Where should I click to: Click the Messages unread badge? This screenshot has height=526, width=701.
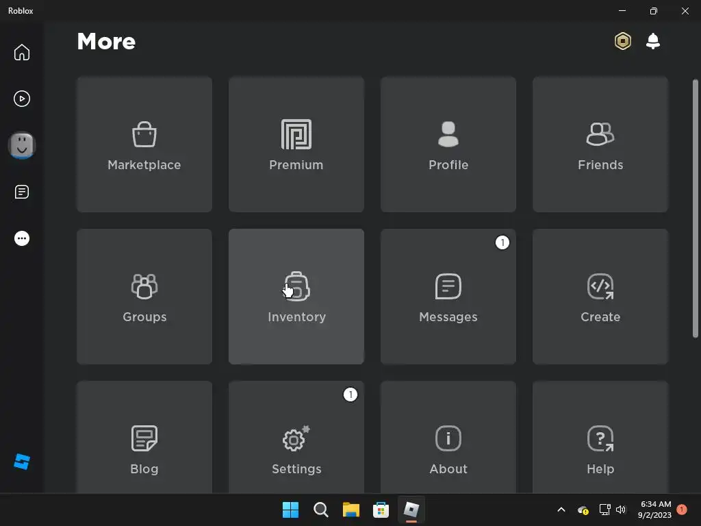[x=502, y=242]
